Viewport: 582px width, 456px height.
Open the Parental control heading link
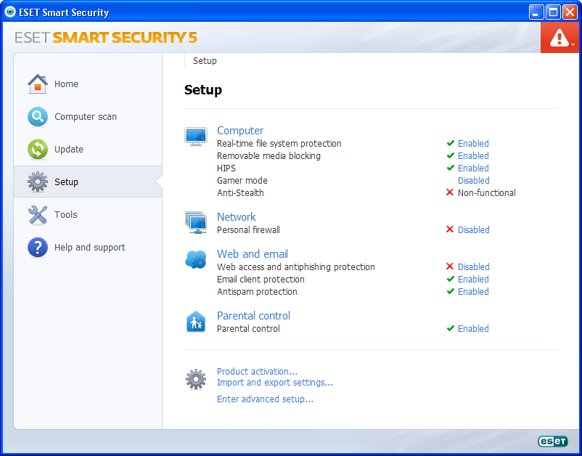[253, 316]
